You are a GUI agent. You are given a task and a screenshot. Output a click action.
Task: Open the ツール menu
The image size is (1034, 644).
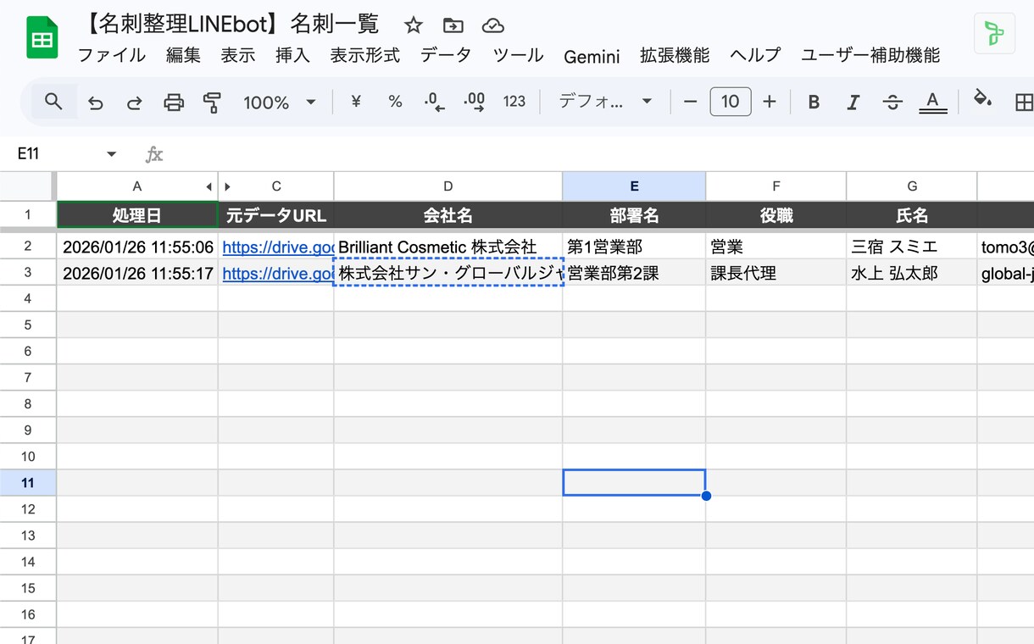click(518, 56)
